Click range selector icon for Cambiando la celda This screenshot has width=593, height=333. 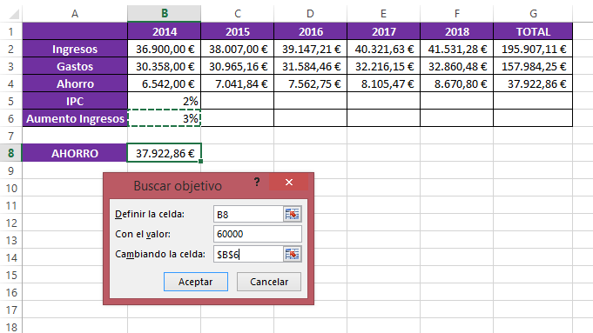tap(292, 254)
